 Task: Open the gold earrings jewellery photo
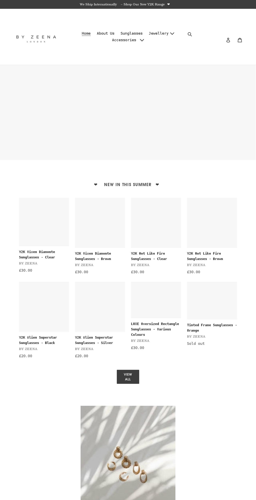[128, 453]
